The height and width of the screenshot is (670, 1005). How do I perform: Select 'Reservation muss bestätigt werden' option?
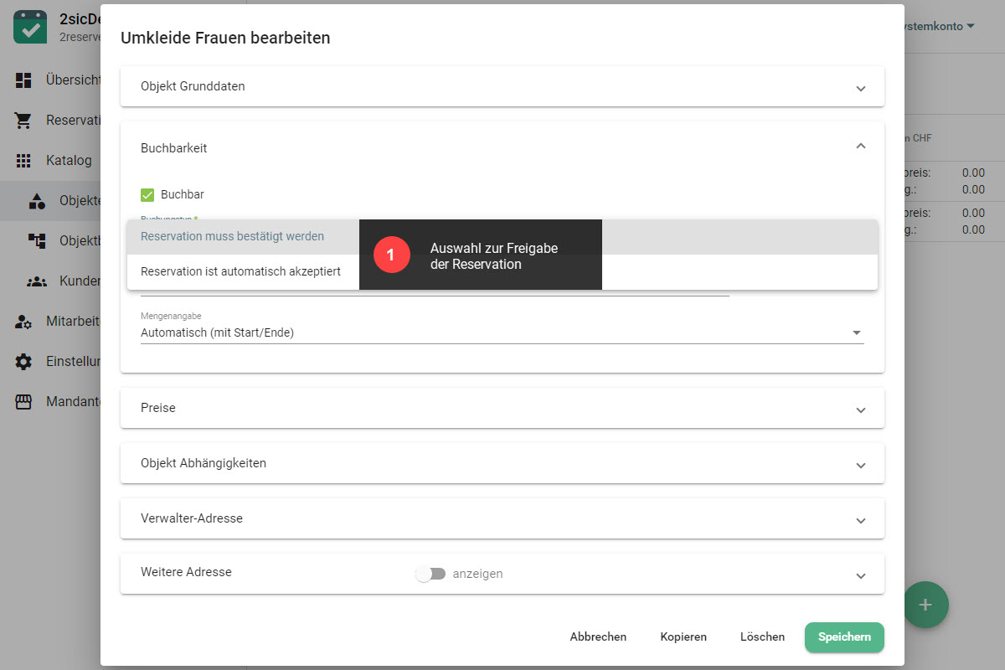(x=233, y=236)
